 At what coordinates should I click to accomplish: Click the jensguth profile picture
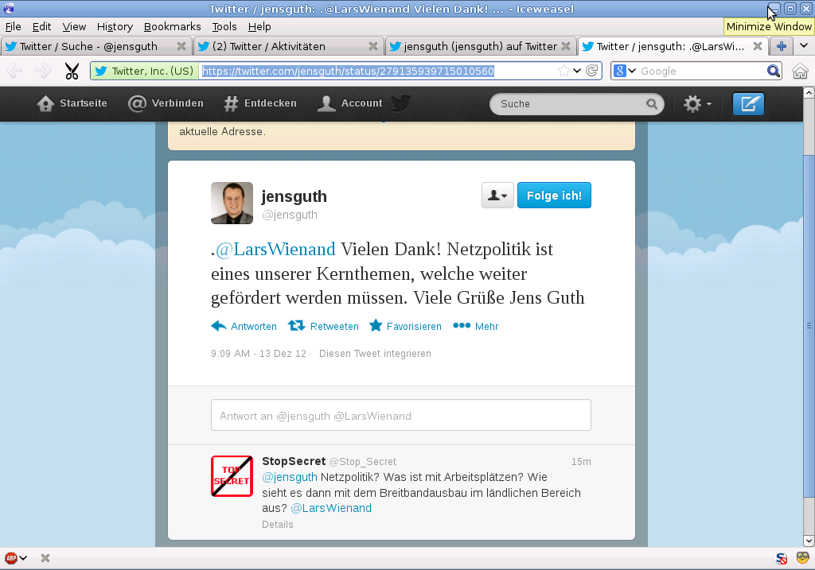coord(232,204)
